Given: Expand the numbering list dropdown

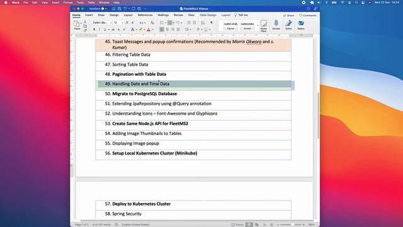Looking at the screenshot, I should click(x=174, y=23).
